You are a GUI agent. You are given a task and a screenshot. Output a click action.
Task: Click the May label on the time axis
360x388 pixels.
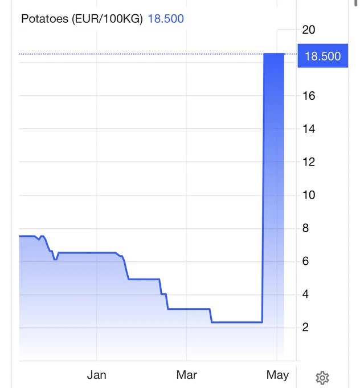pos(277,375)
